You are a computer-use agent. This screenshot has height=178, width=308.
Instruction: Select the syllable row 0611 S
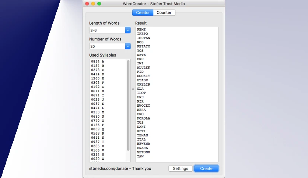[x=98, y=138]
